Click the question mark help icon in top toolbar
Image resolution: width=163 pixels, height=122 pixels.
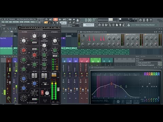(151, 20)
